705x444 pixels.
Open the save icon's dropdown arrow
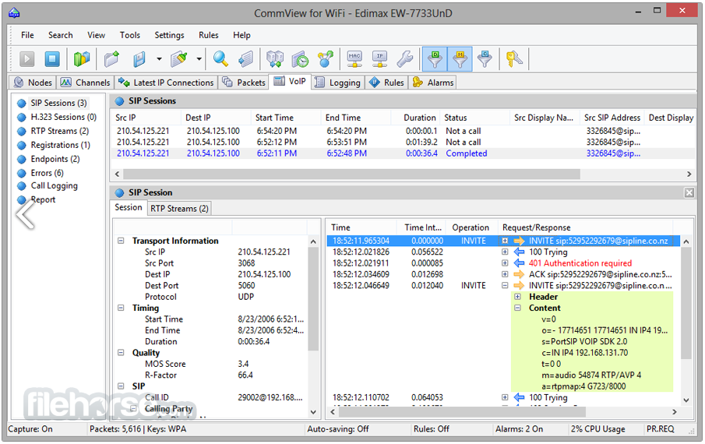tap(159, 59)
